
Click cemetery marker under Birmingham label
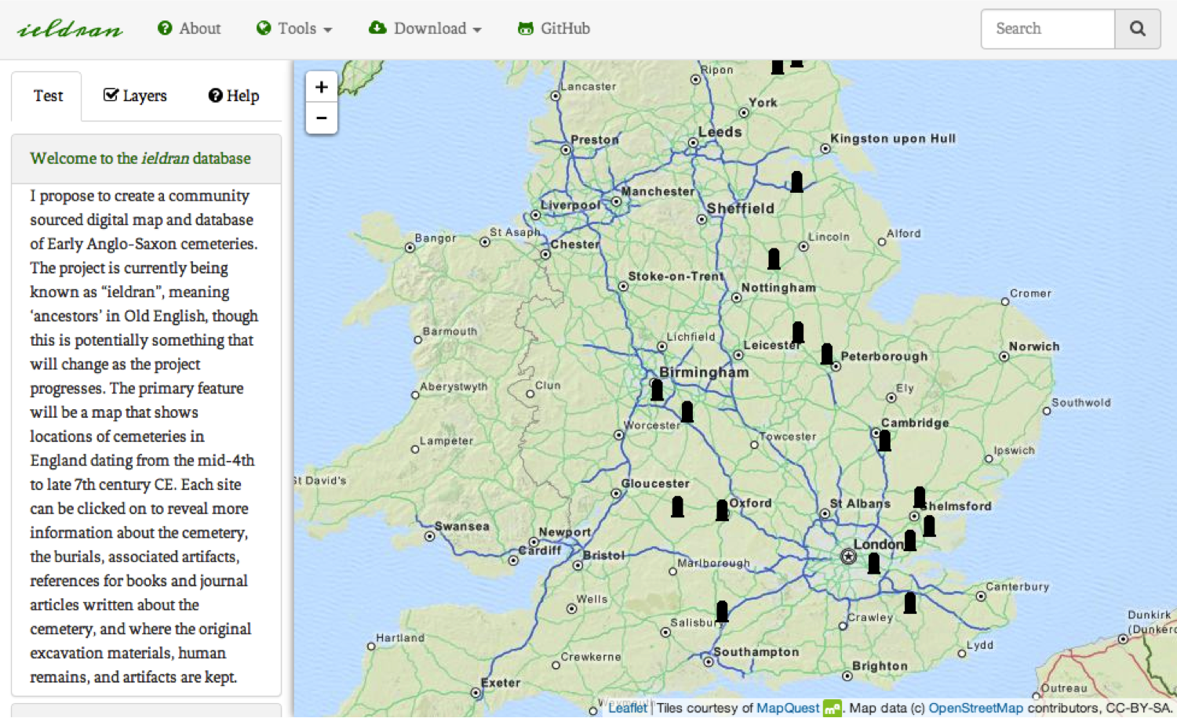657,390
